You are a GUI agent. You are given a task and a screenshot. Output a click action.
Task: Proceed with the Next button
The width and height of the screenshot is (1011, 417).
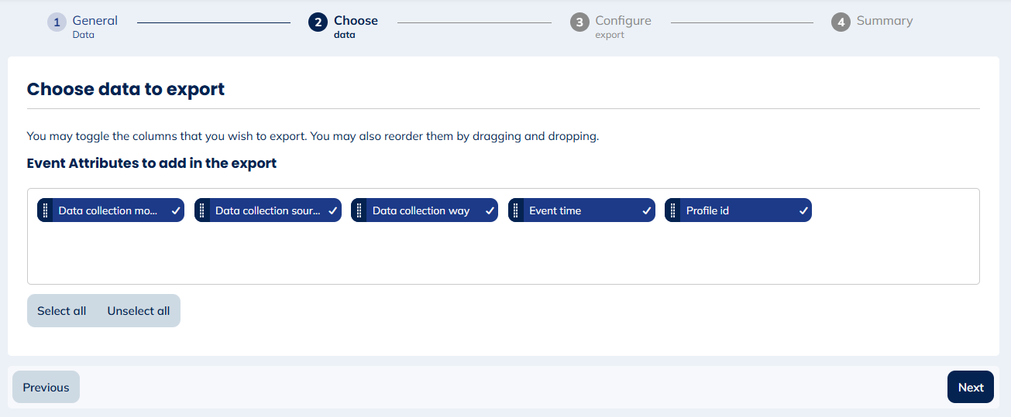(x=970, y=388)
